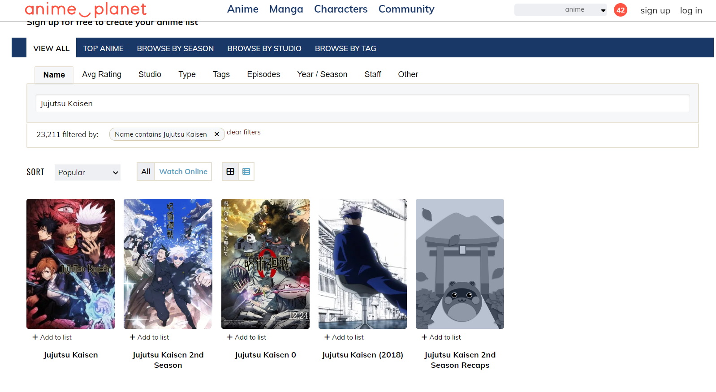Add Jujutsu Kaisen 0 to list
The width and height of the screenshot is (716, 392).
click(246, 337)
